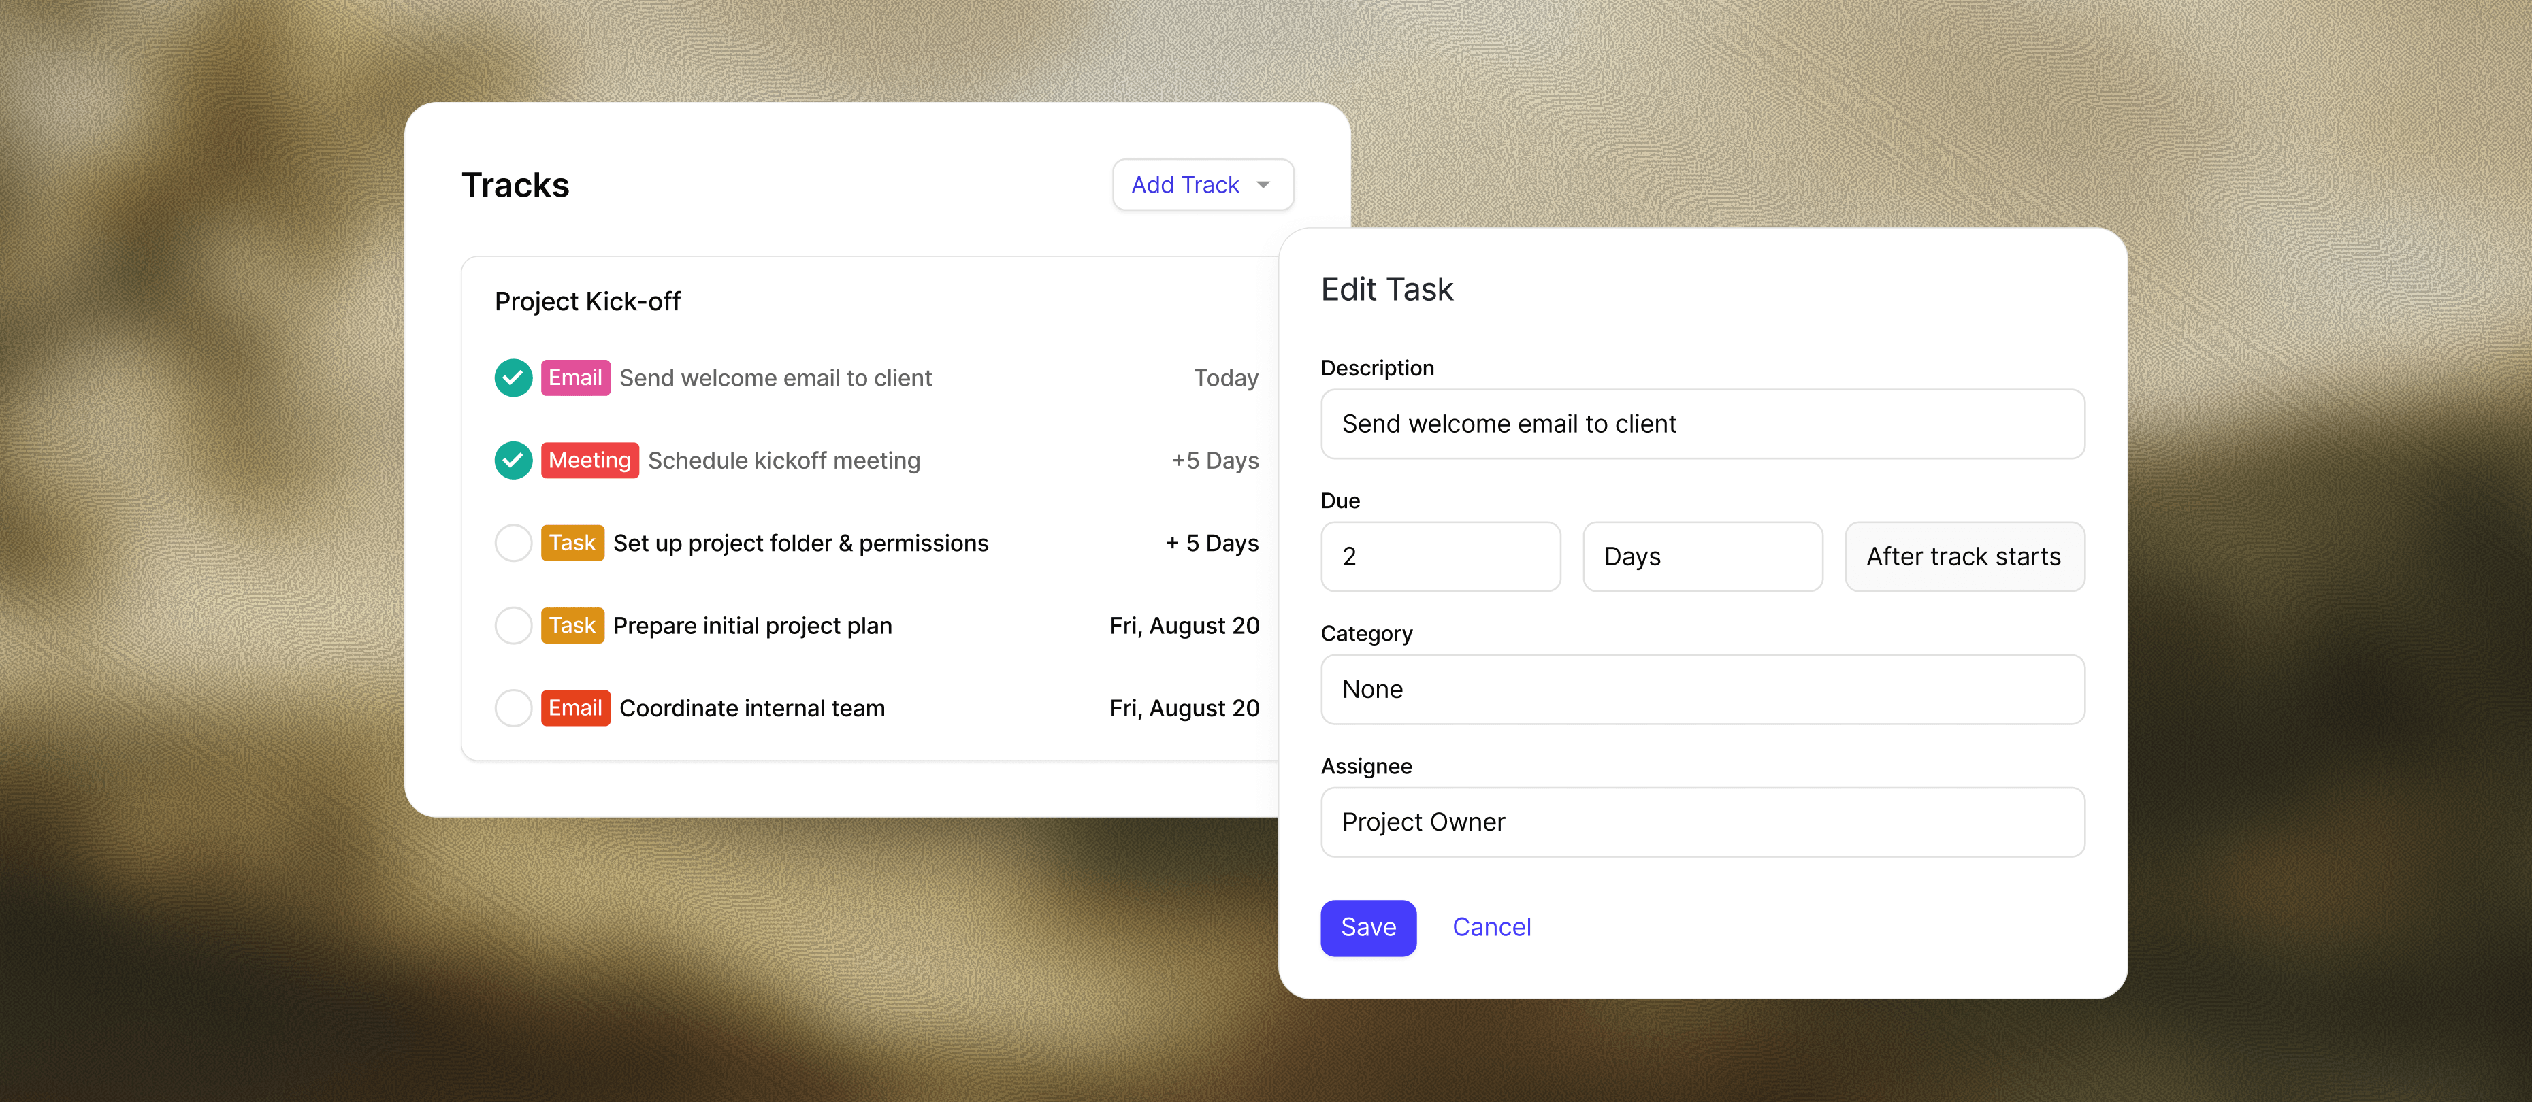Cancel editing the task
2532x1102 pixels.
[x=1491, y=927]
